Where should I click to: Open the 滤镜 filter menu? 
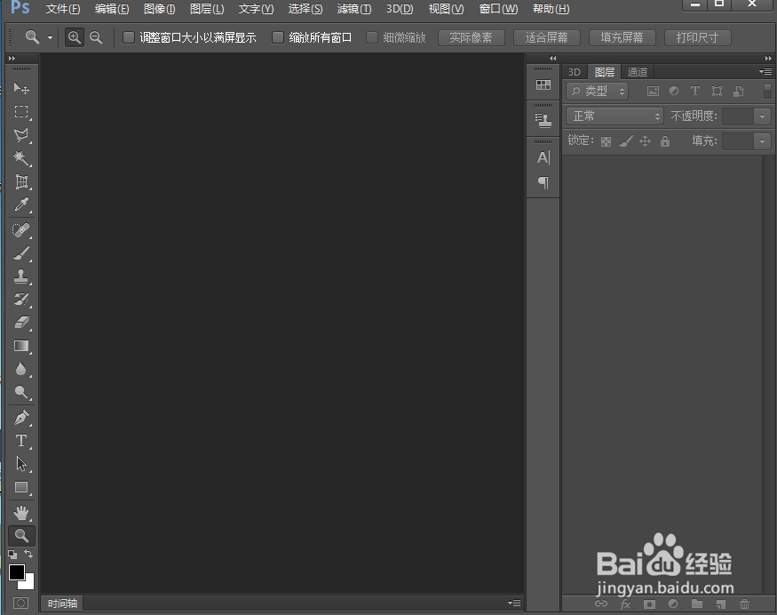tap(353, 9)
